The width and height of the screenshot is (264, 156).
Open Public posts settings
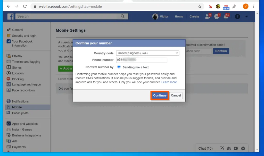pyautogui.click(x=20, y=113)
